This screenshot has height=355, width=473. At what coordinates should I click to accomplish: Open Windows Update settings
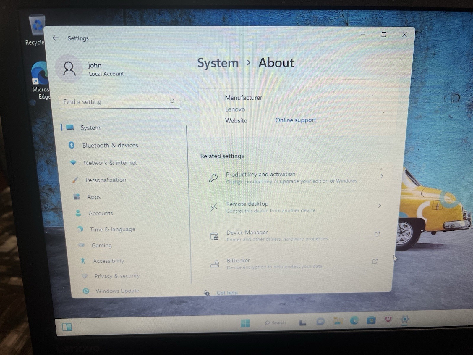click(117, 291)
